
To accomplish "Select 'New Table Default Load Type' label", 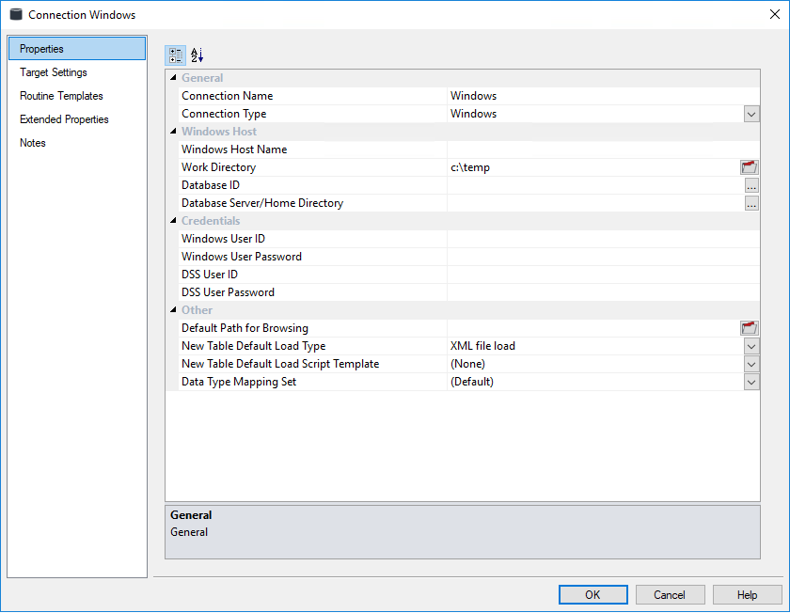I will (253, 346).
